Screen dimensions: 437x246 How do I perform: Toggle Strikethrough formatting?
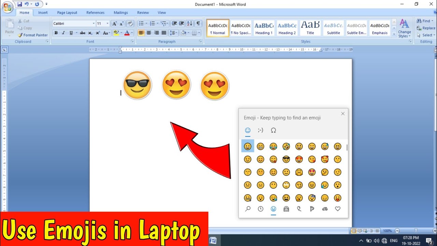82,33
